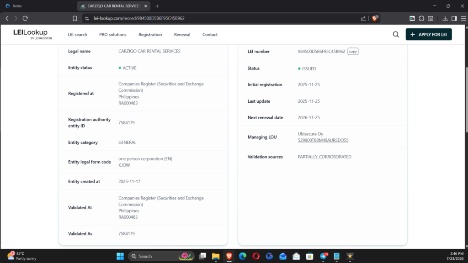Click the LEILookup logo
This screenshot has width=468, height=263.
point(32,34)
